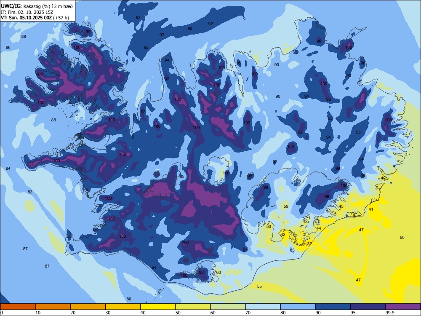This screenshot has width=421, height=316.
Task: Click the humidity value 60 on the map
Action: 218,272
